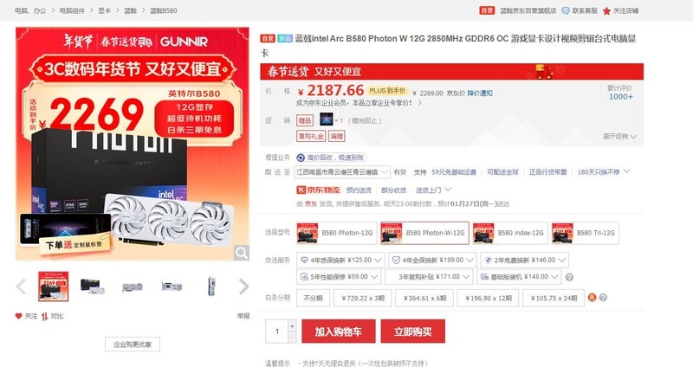Open 电脑组件 breadcrumb category

[x=72, y=10]
